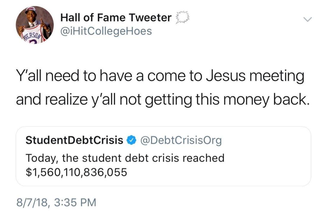Open the Hall of Fame Tweeter display name
This screenshot has width=327, height=214.
point(116,18)
